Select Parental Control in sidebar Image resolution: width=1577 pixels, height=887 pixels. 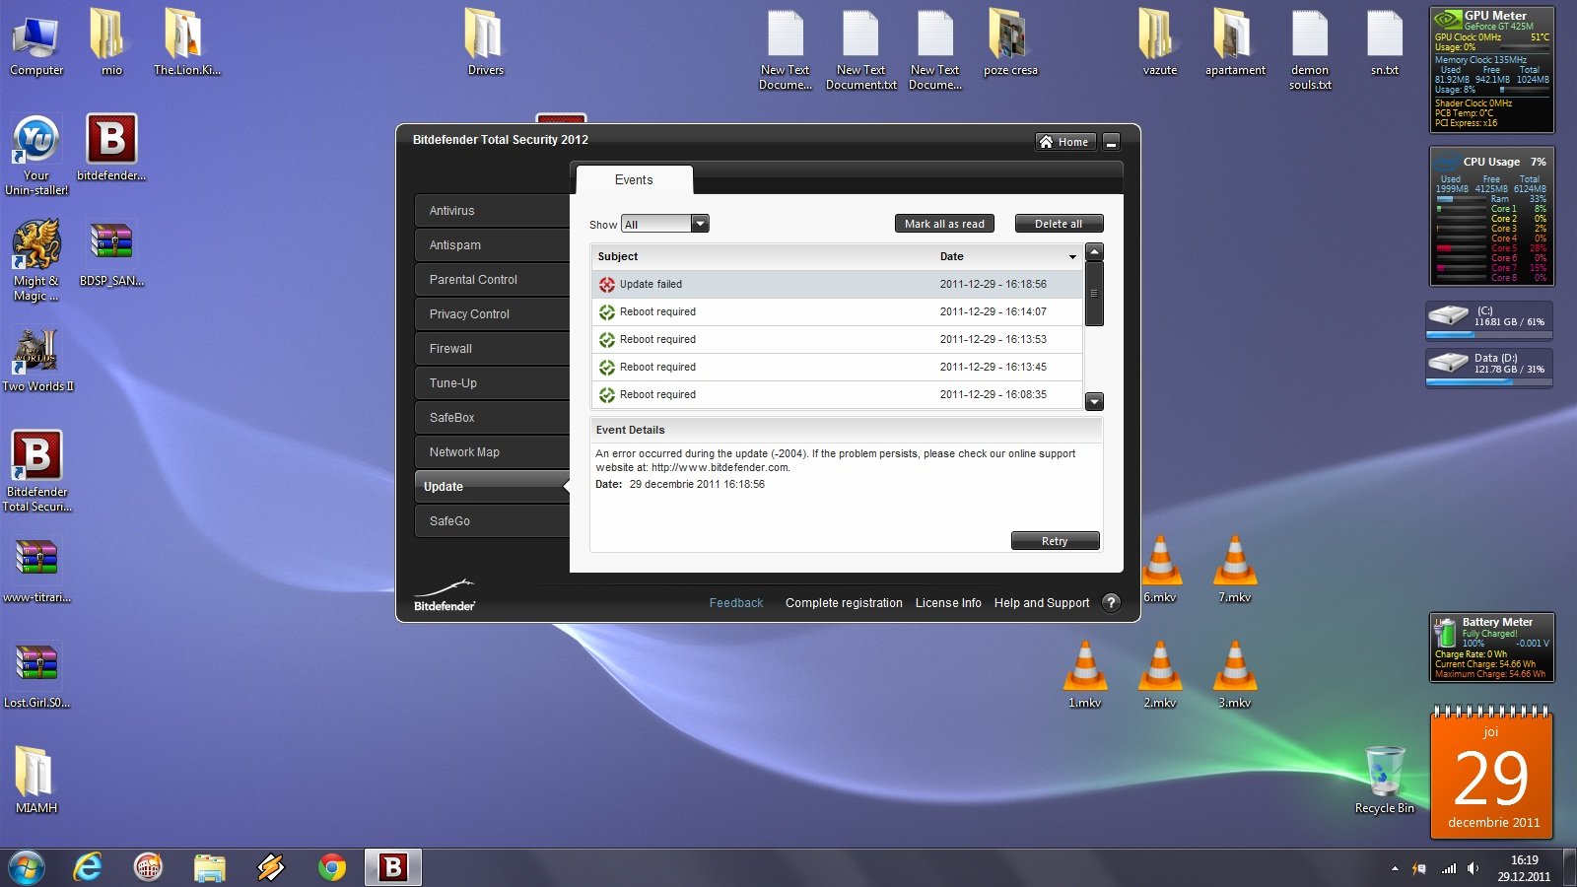tap(492, 280)
